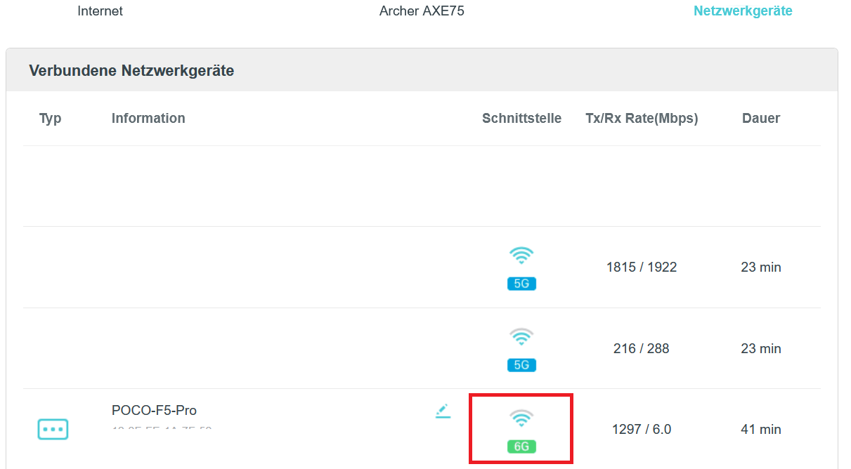851x469 pixels.
Task: Click the WiFi icon in the 1815 / 1922 row
Action: point(521,256)
